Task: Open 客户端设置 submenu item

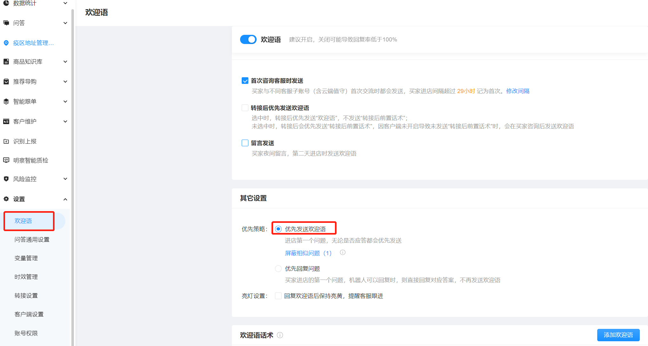Action: coord(29,314)
